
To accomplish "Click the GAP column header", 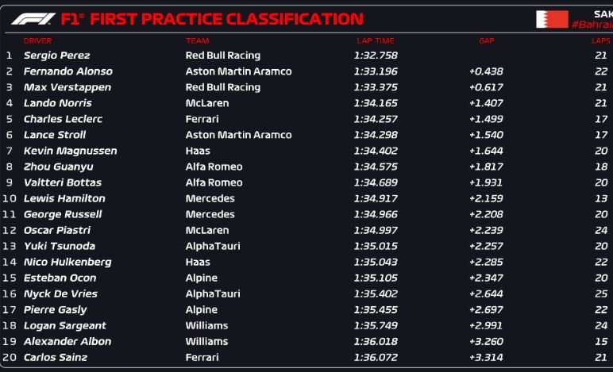I will pos(486,40).
